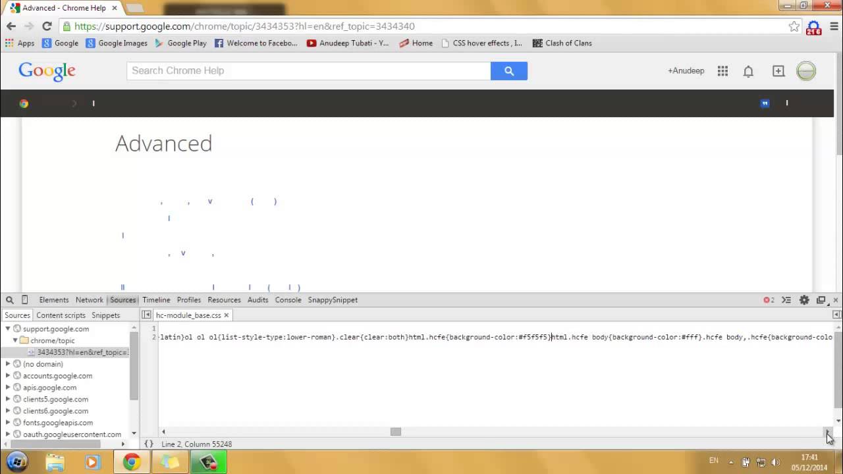Click the DevTools inspect element magnifier icon
843x474 pixels.
click(x=9, y=300)
